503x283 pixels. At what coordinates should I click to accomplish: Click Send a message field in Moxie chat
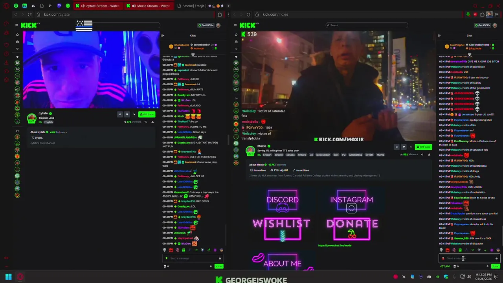(x=469, y=258)
